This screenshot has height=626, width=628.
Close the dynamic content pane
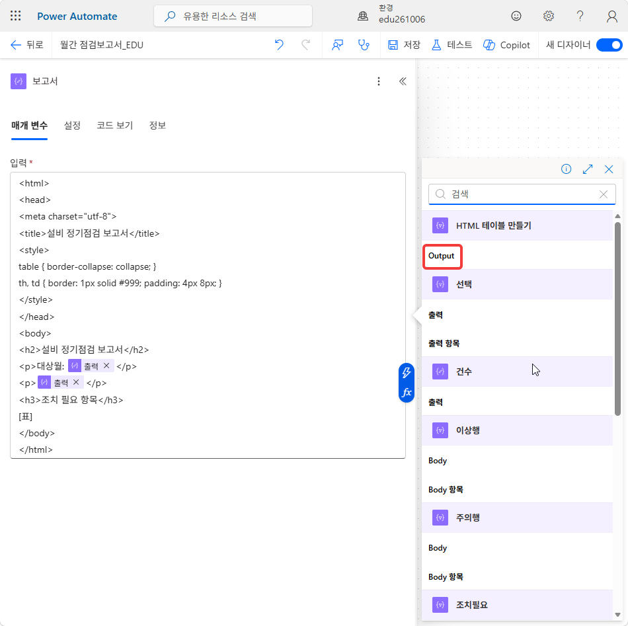coord(609,169)
